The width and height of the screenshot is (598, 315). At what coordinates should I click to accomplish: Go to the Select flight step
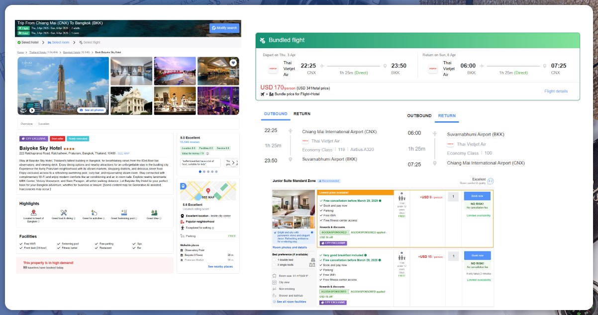[90, 43]
